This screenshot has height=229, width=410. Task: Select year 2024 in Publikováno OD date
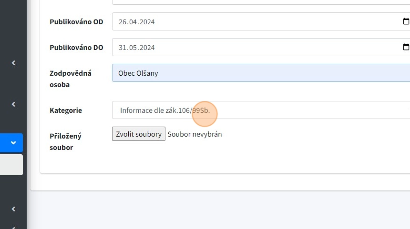(147, 22)
